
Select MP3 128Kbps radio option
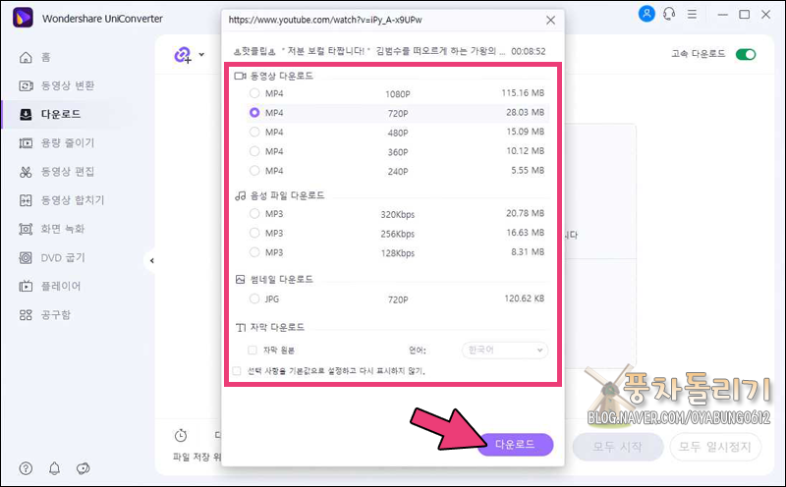pyautogui.click(x=254, y=252)
